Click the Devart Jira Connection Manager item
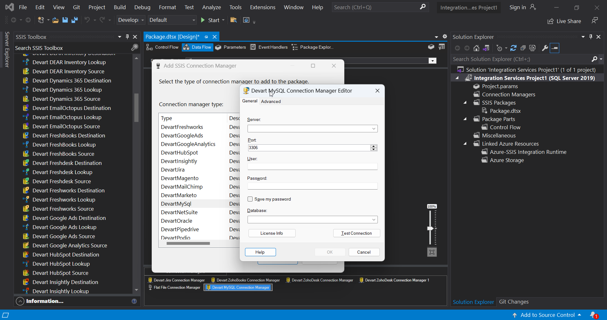 (176, 280)
